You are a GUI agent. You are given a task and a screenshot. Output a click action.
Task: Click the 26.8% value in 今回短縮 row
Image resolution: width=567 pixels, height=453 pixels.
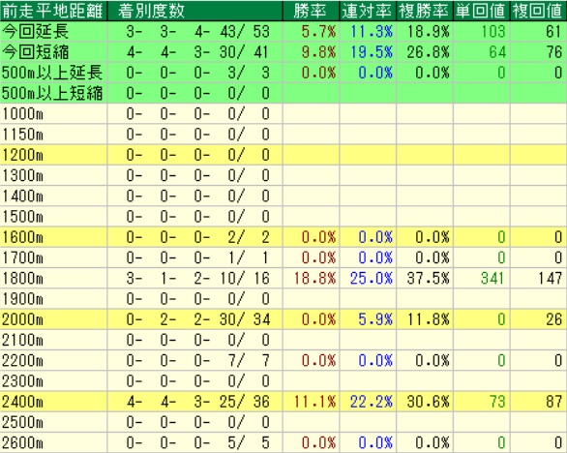(x=428, y=52)
